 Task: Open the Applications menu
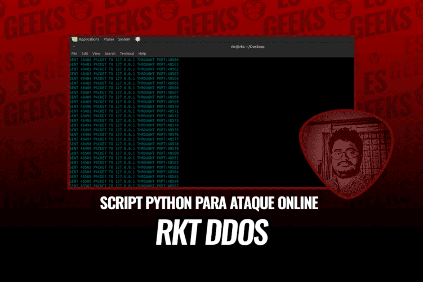[89, 39]
